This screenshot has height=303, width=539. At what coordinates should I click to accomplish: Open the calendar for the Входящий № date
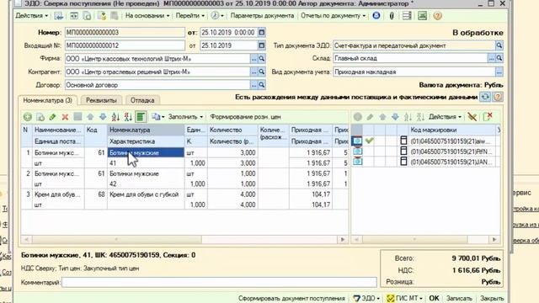click(262, 45)
